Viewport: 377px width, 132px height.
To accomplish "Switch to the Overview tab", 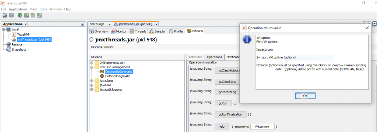I will click(x=98, y=32).
